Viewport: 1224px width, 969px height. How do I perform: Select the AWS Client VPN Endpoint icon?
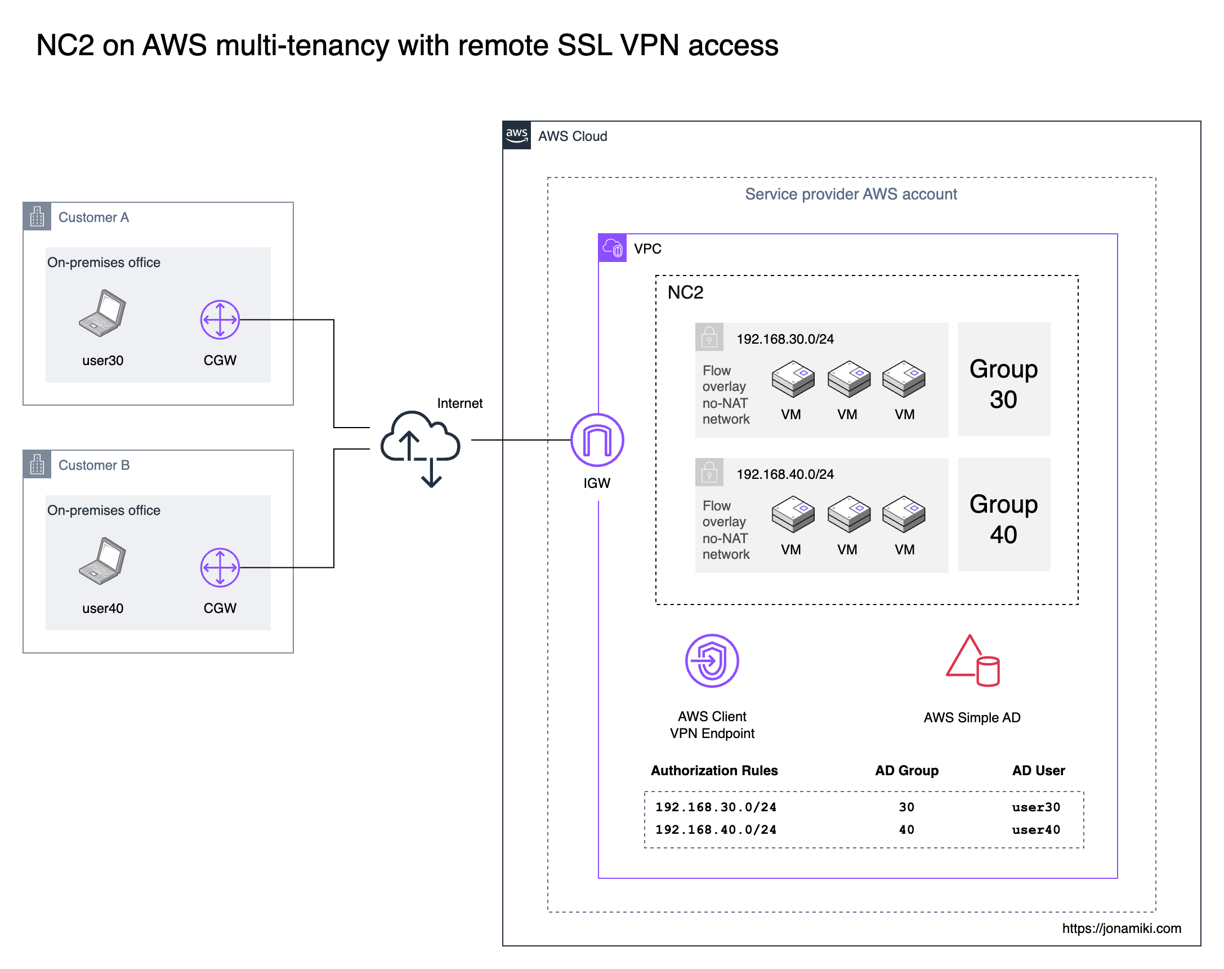tap(712, 661)
